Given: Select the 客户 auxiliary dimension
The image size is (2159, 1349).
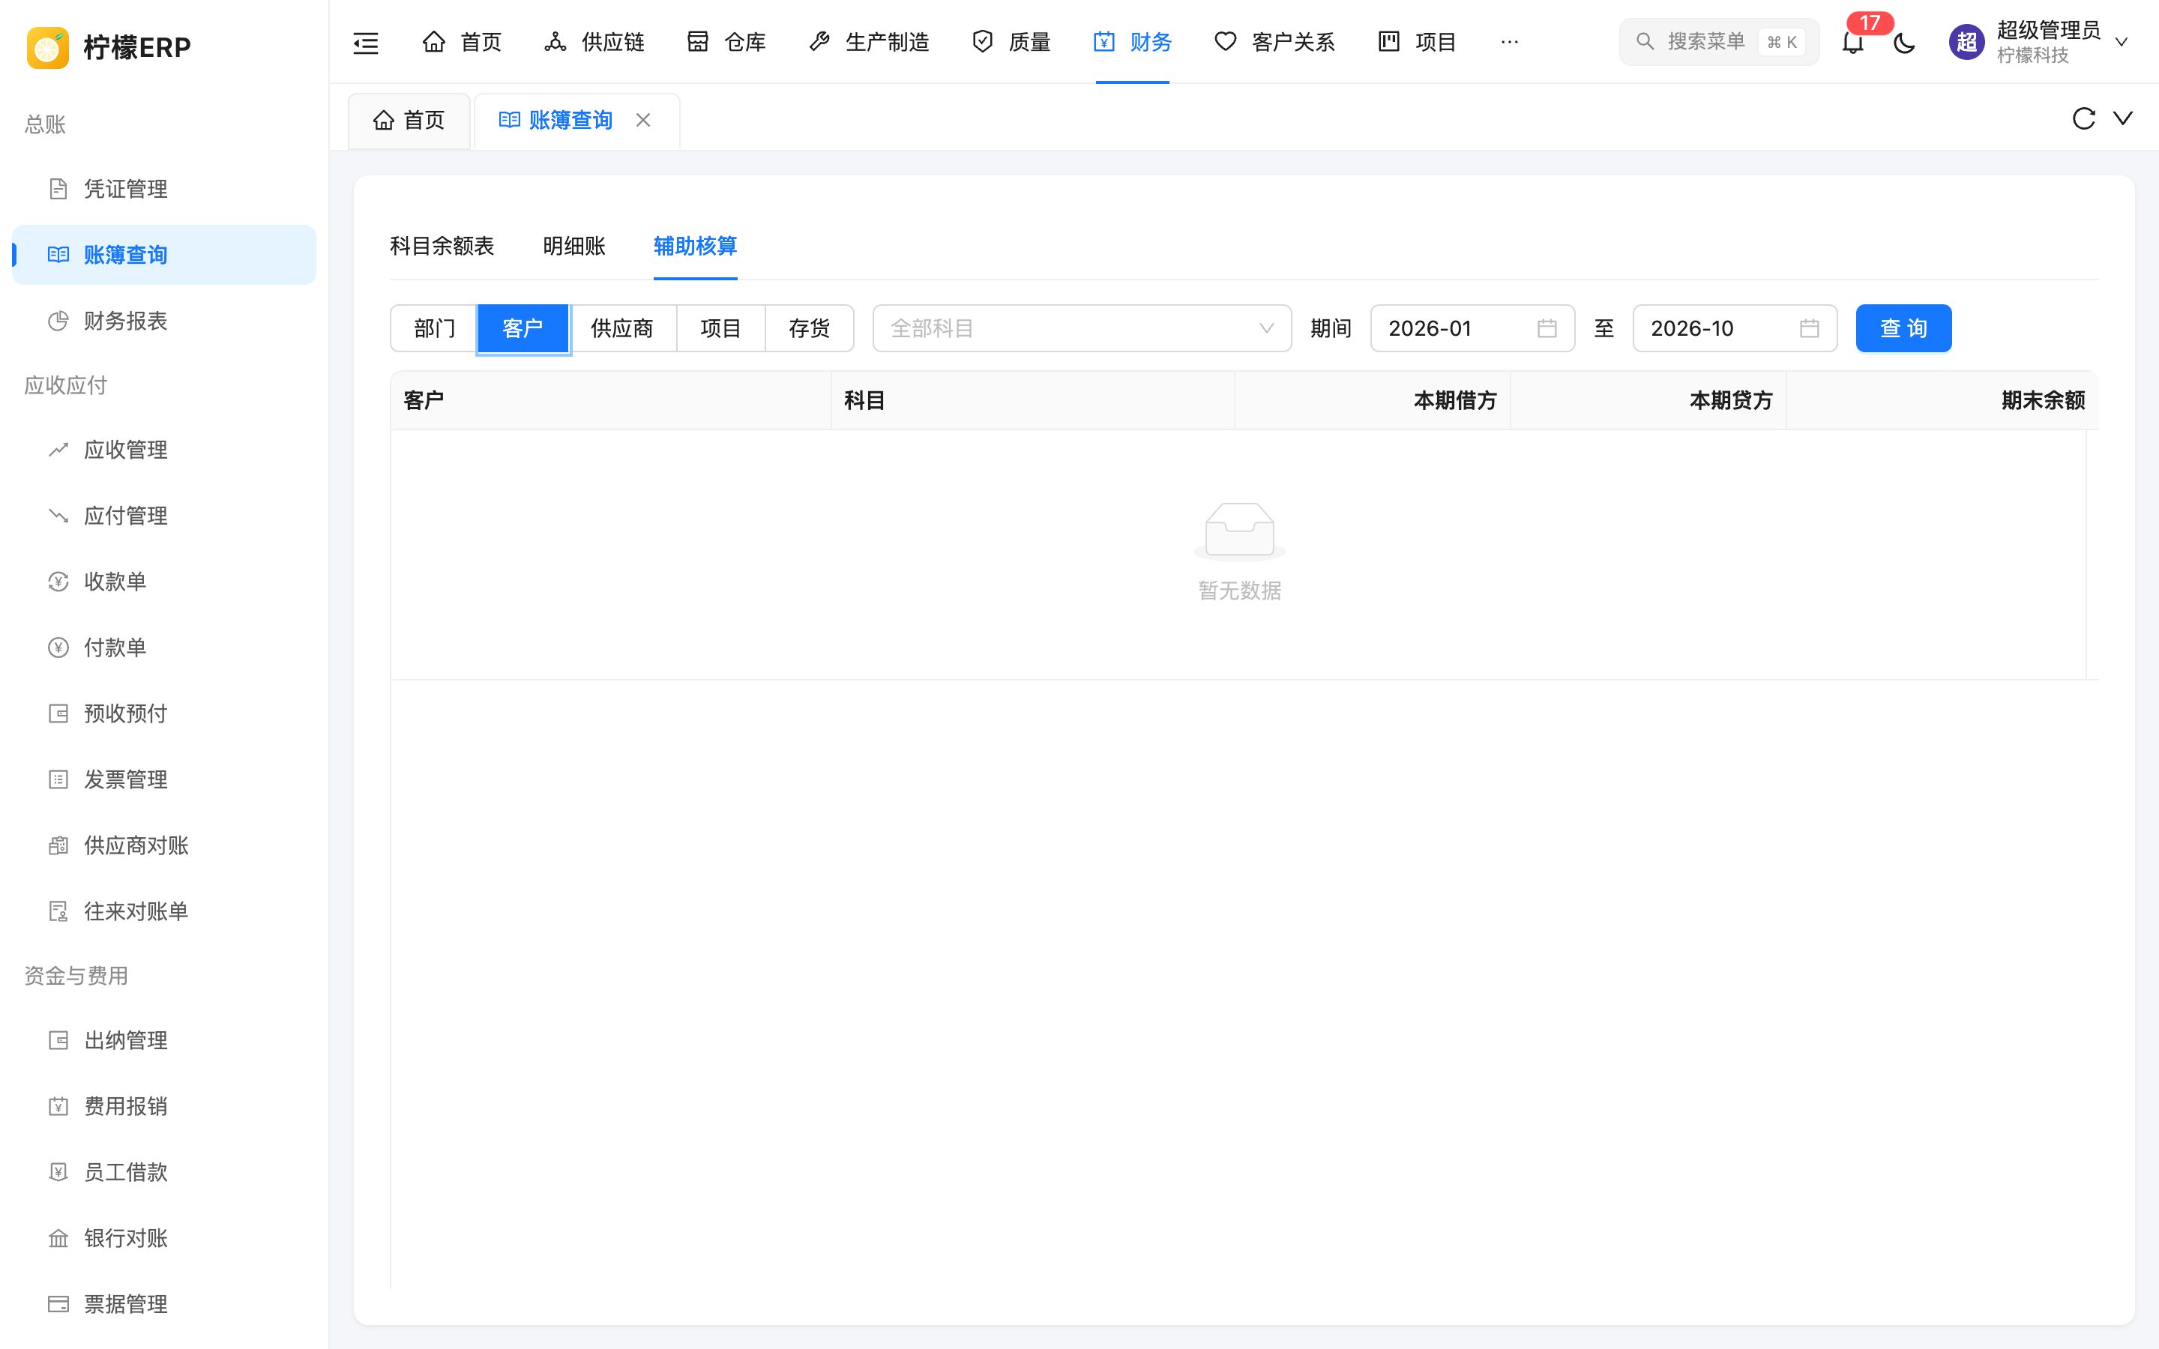Looking at the screenshot, I should click(523, 328).
